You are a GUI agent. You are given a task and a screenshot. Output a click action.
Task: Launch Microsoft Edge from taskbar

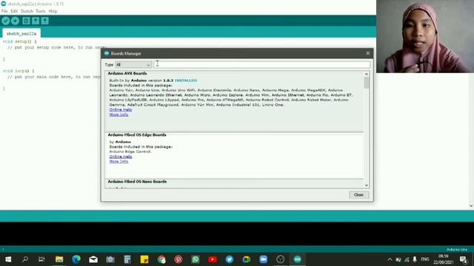76,259
